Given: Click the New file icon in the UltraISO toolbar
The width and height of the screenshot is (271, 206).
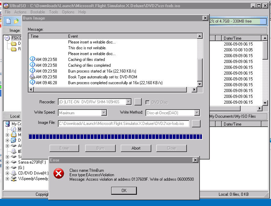Looking at the screenshot, I should tap(8, 21).
